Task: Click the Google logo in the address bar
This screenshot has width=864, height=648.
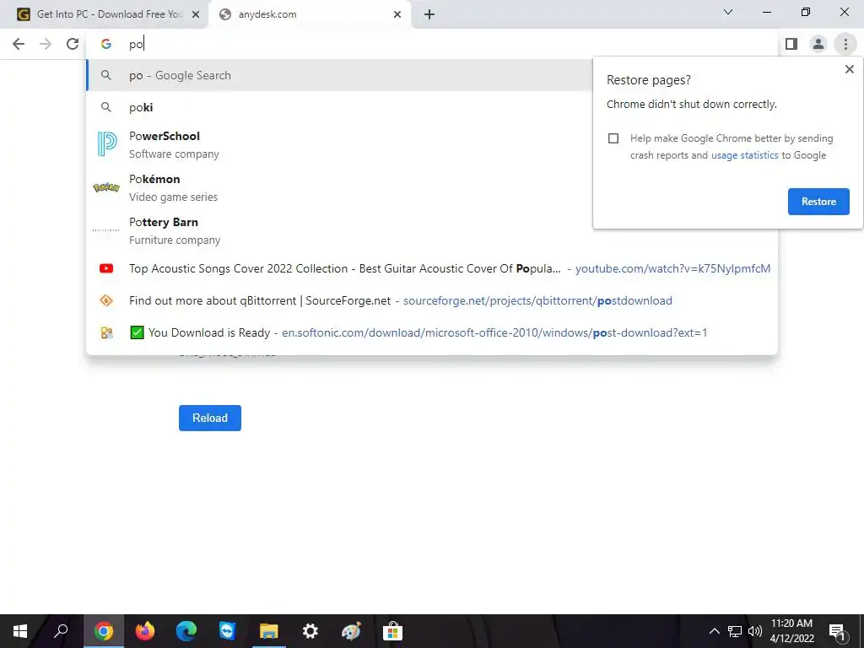Action: [x=105, y=44]
